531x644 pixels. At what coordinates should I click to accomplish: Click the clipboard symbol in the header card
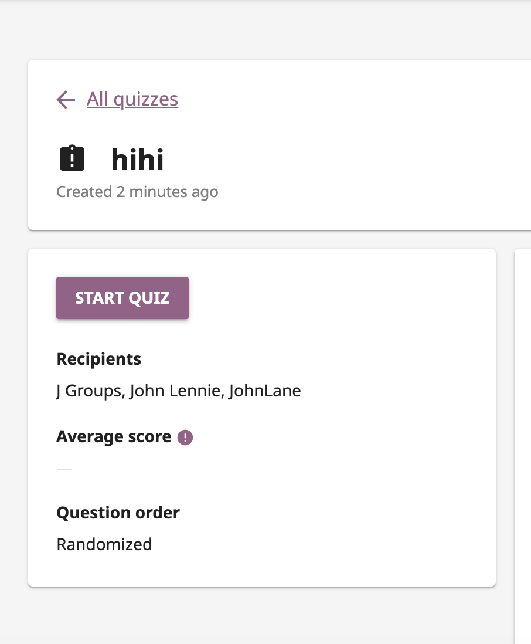pyautogui.click(x=72, y=157)
